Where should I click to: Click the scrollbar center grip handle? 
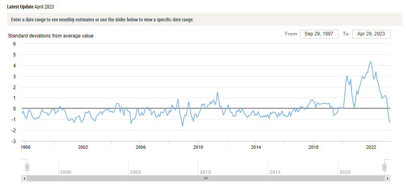(x=206, y=178)
